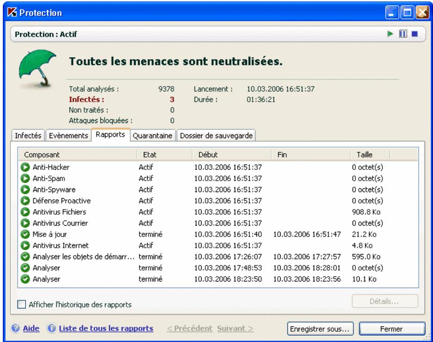The height and width of the screenshot is (342, 433).
Task: Sort by the Taille column header
Action: coord(370,155)
